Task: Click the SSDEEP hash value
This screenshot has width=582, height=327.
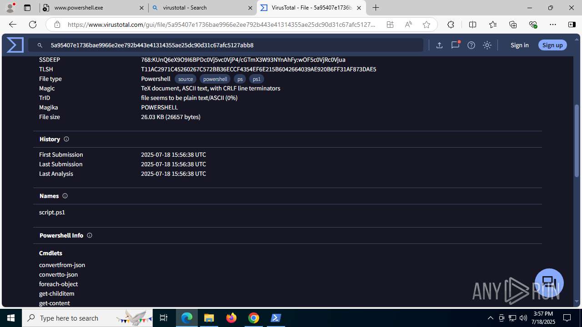Action: (x=243, y=59)
